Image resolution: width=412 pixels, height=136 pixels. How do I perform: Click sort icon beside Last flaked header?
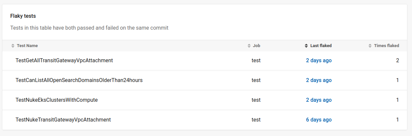[306, 46]
